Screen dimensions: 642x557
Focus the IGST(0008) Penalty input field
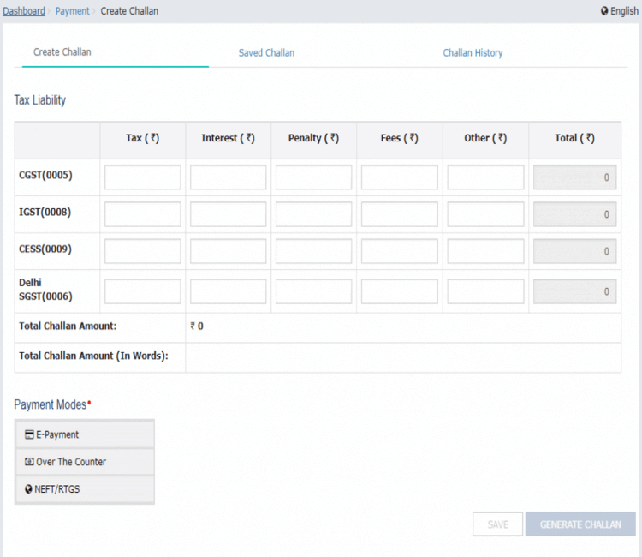[x=313, y=214]
